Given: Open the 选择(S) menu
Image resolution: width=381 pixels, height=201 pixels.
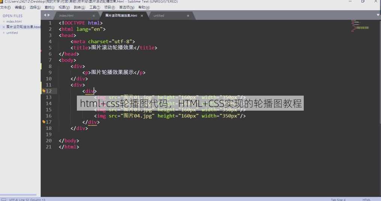Looking at the screenshot, I should pyautogui.click(x=35, y=7).
